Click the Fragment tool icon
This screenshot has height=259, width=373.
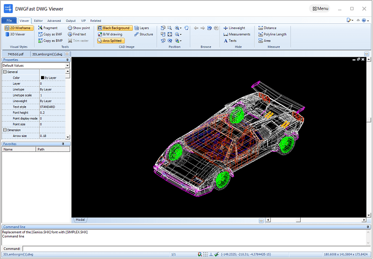[x=41, y=28]
